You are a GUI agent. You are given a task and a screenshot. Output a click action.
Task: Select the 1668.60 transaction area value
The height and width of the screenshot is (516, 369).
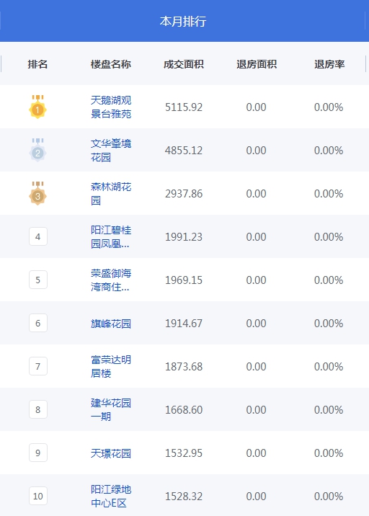184,410
